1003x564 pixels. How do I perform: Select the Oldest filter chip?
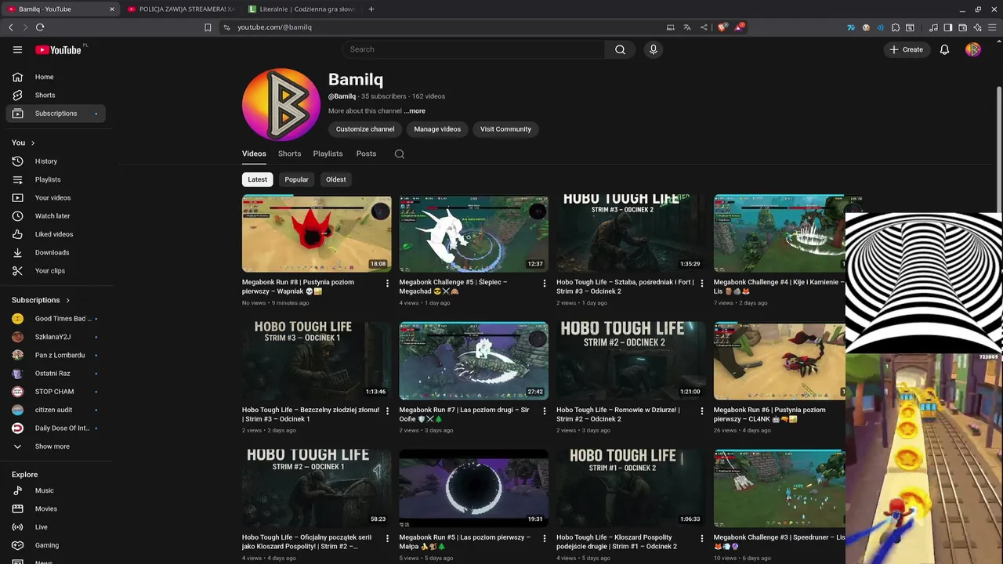click(x=336, y=179)
